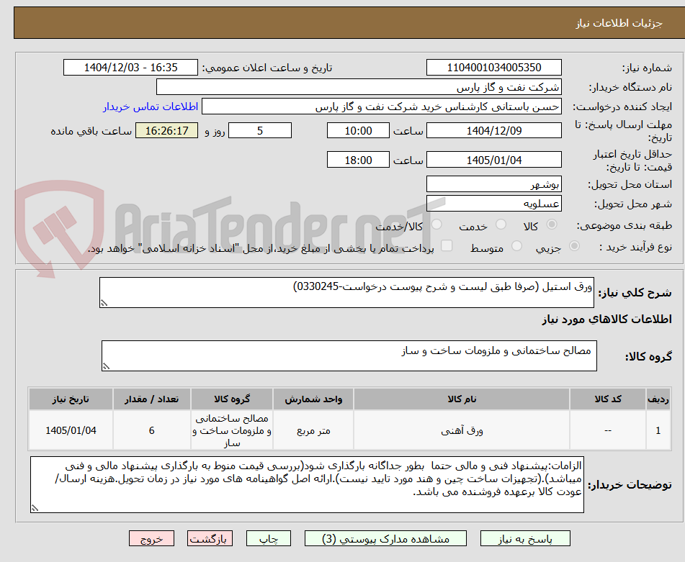This screenshot has height=562, width=685.
Task: Click the resize handle of شرح کلی نیاز box
Action: coord(104,303)
